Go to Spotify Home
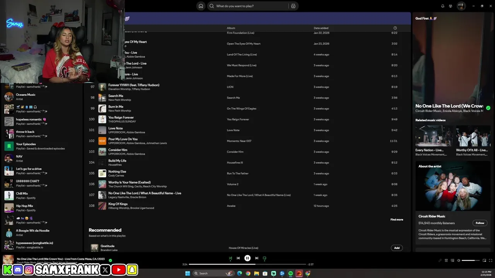The image size is (495, 278). coord(201,6)
